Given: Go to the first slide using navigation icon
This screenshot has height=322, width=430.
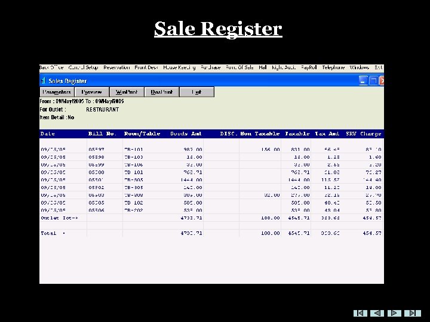Looking at the screenshot, I should point(360,313).
